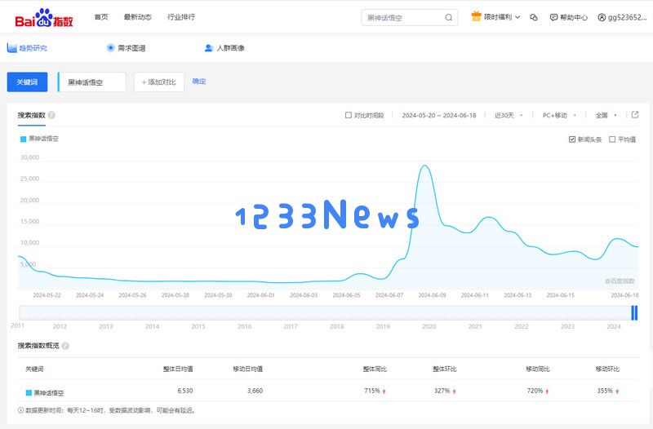Click the blue timeline range handle
The width and height of the screenshot is (653, 429).
634,313
